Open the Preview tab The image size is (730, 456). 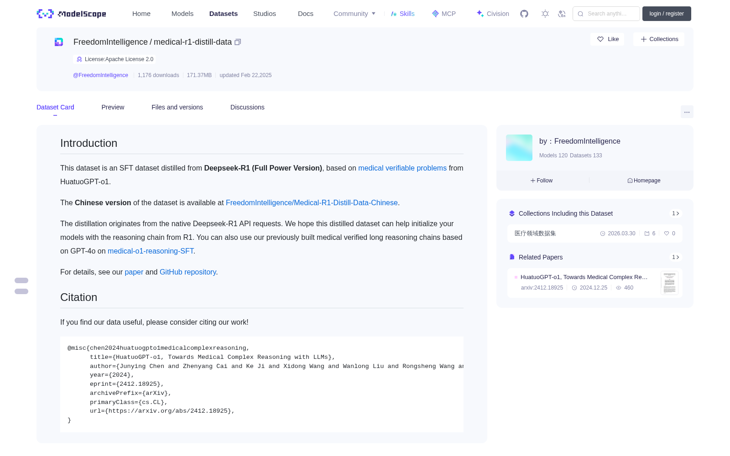(x=113, y=107)
